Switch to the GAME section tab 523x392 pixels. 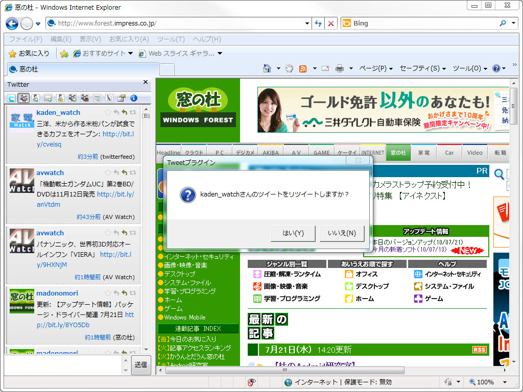321,152
